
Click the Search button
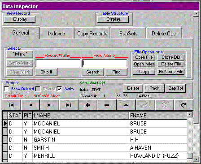click(x=93, y=72)
